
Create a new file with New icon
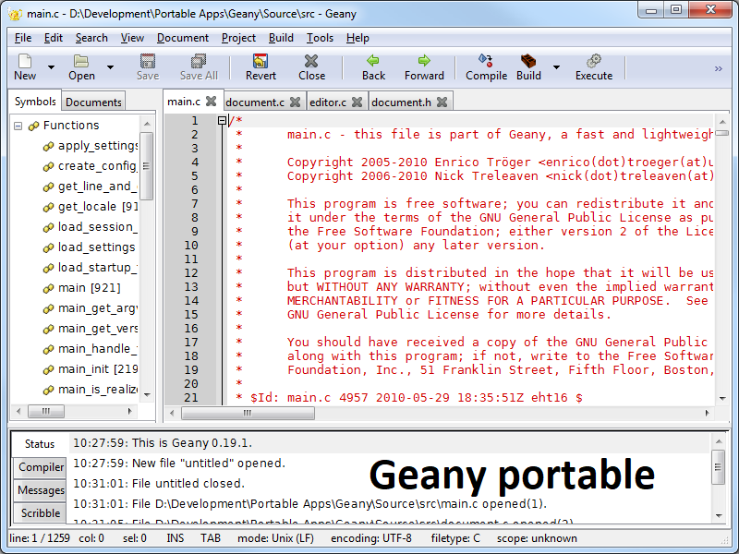(x=25, y=61)
